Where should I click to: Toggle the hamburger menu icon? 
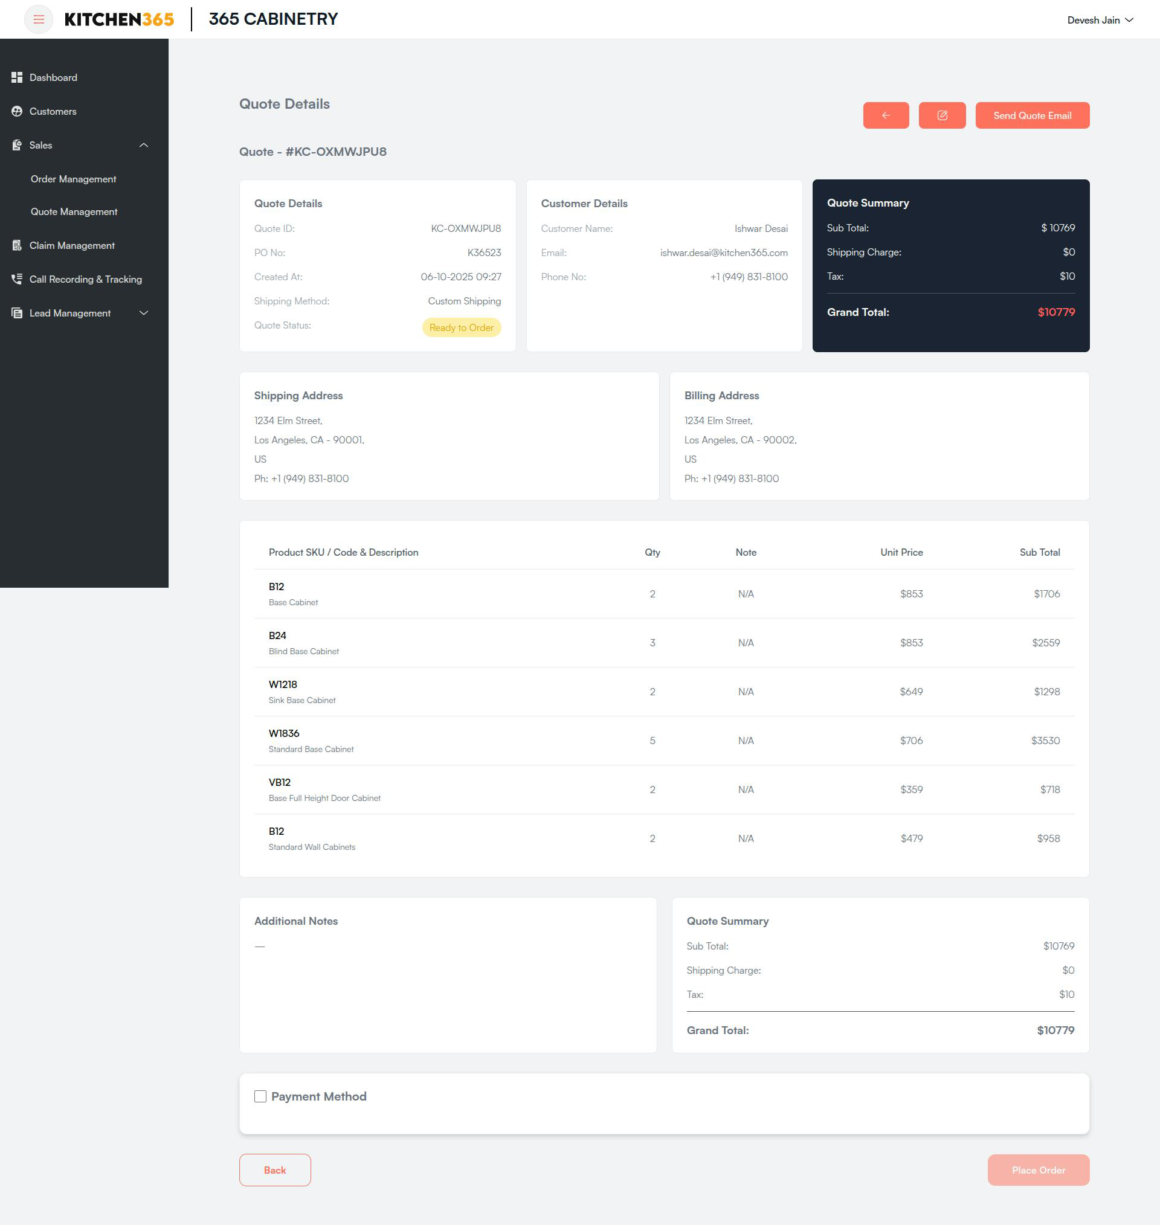click(38, 19)
